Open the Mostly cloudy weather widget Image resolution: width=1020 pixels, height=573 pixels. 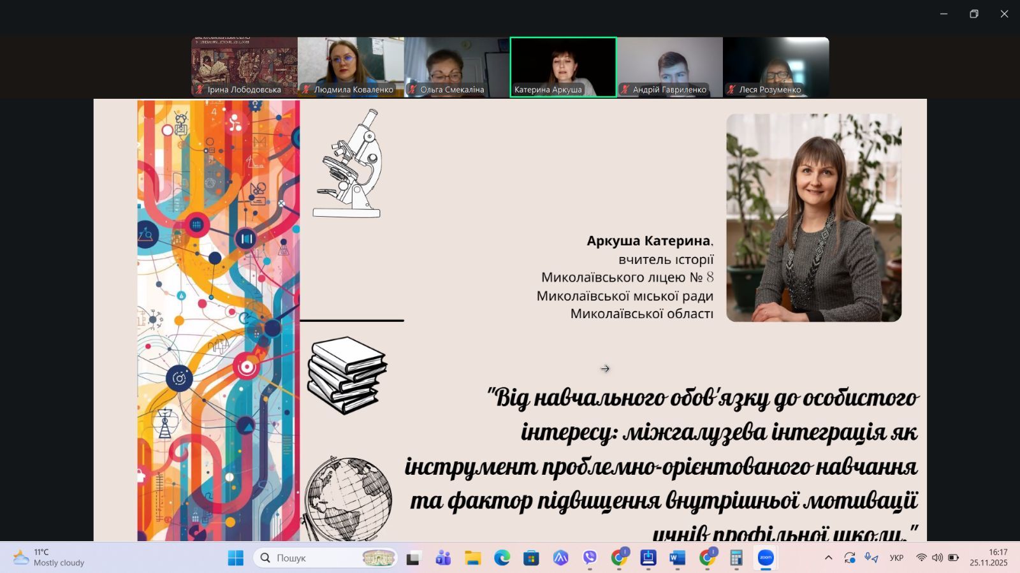point(50,558)
